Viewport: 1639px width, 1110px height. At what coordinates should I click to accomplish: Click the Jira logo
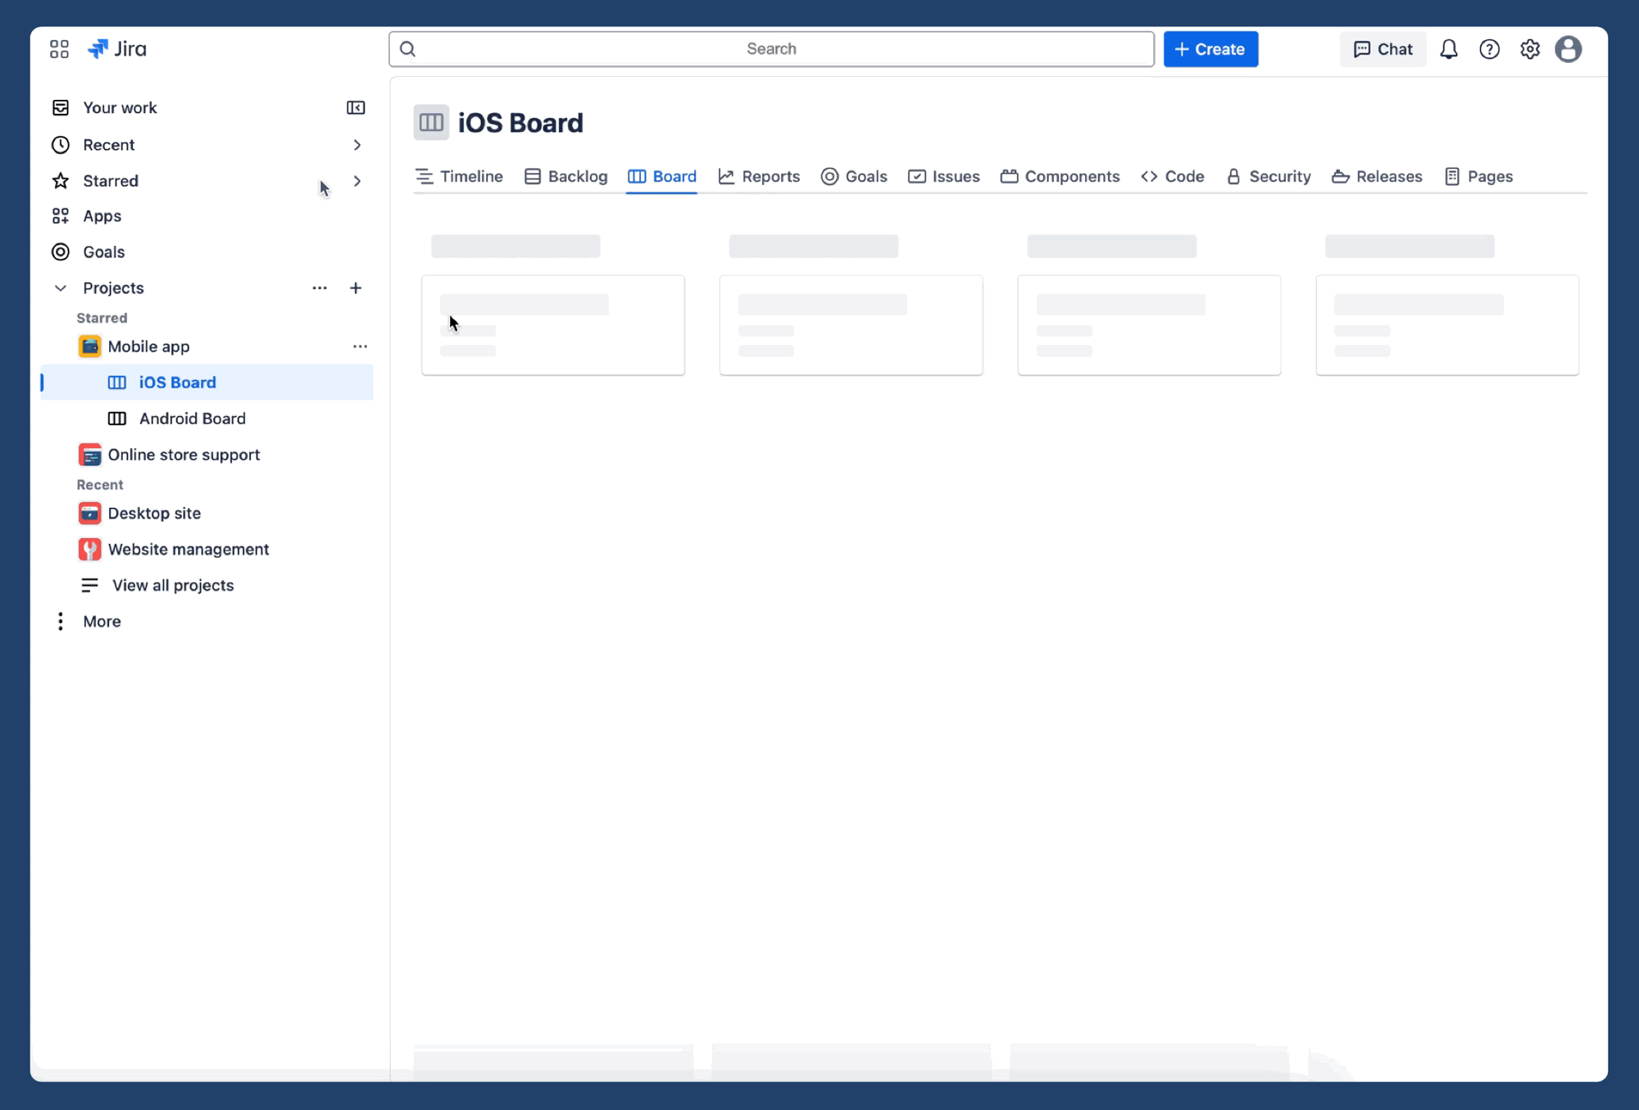point(117,49)
